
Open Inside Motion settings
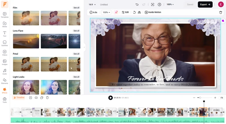pos(153,12)
